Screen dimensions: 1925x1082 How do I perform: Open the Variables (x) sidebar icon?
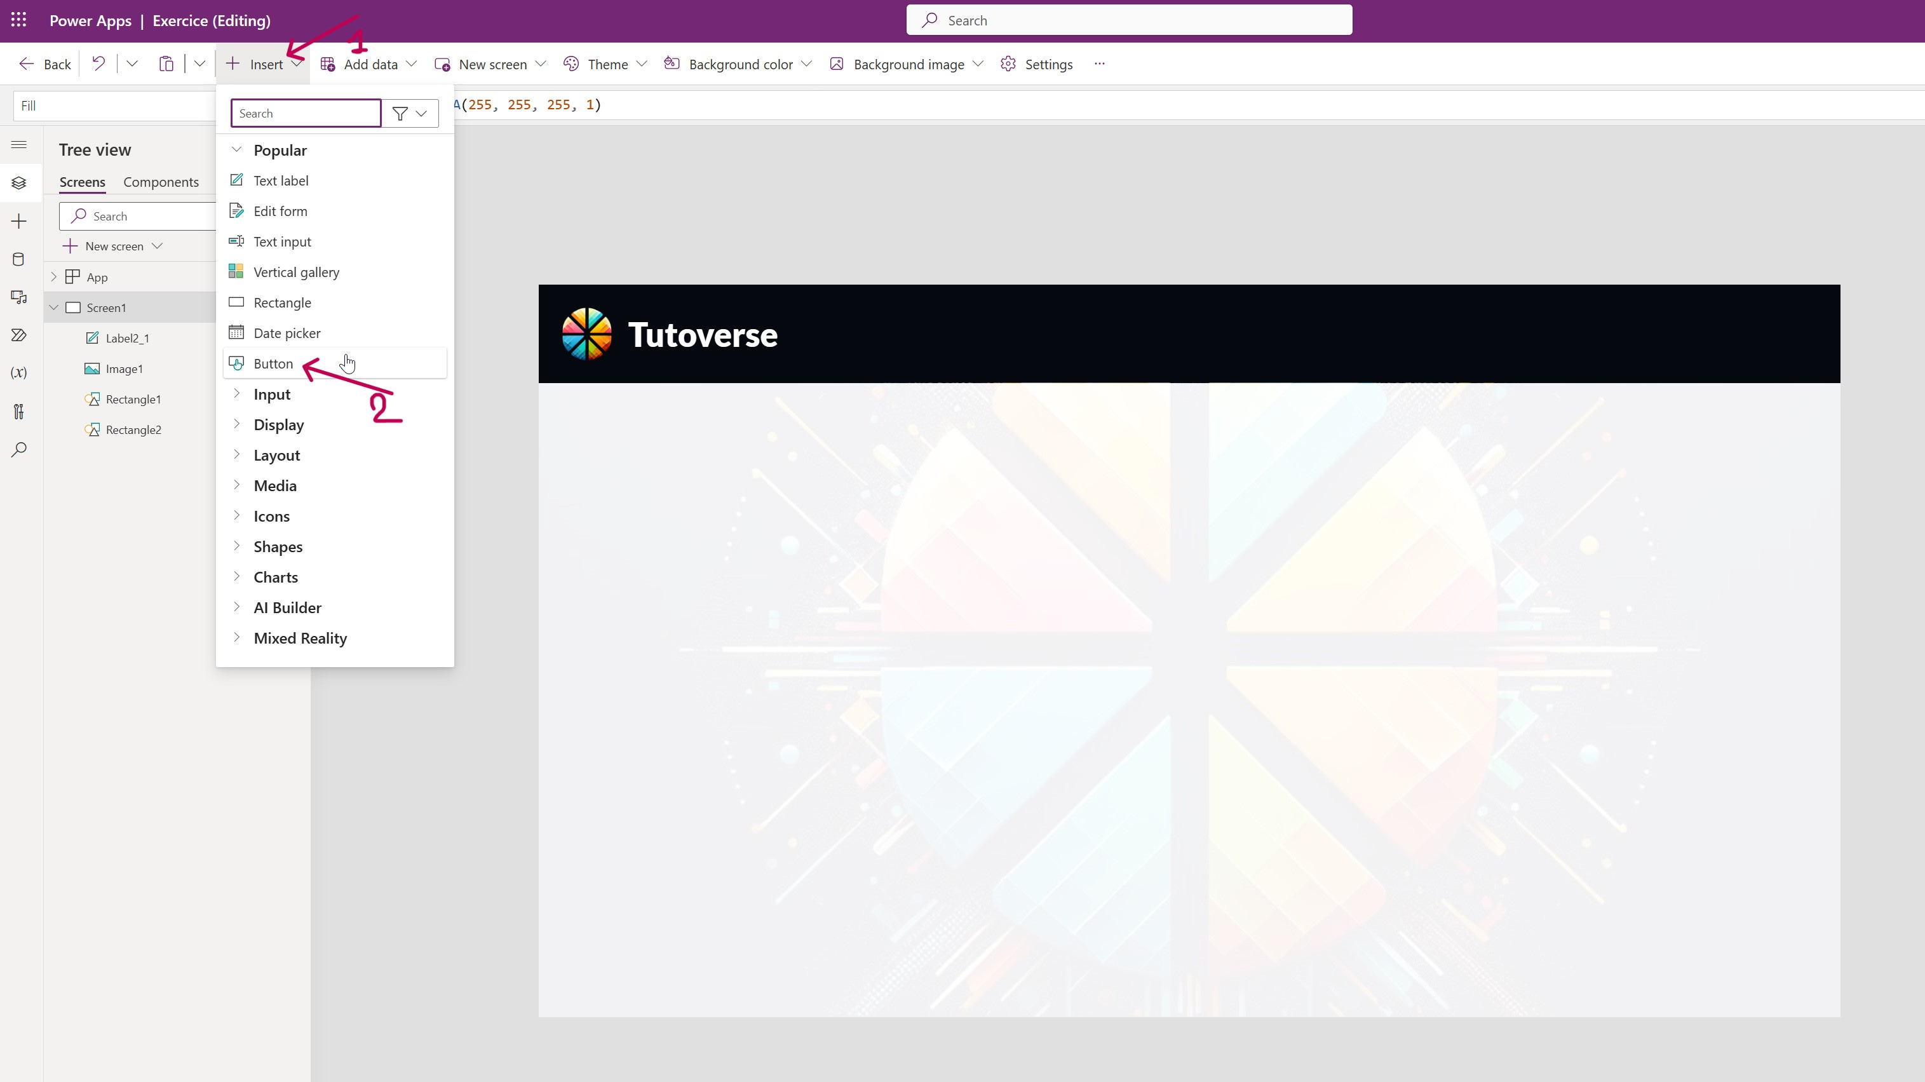pos(18,373)
